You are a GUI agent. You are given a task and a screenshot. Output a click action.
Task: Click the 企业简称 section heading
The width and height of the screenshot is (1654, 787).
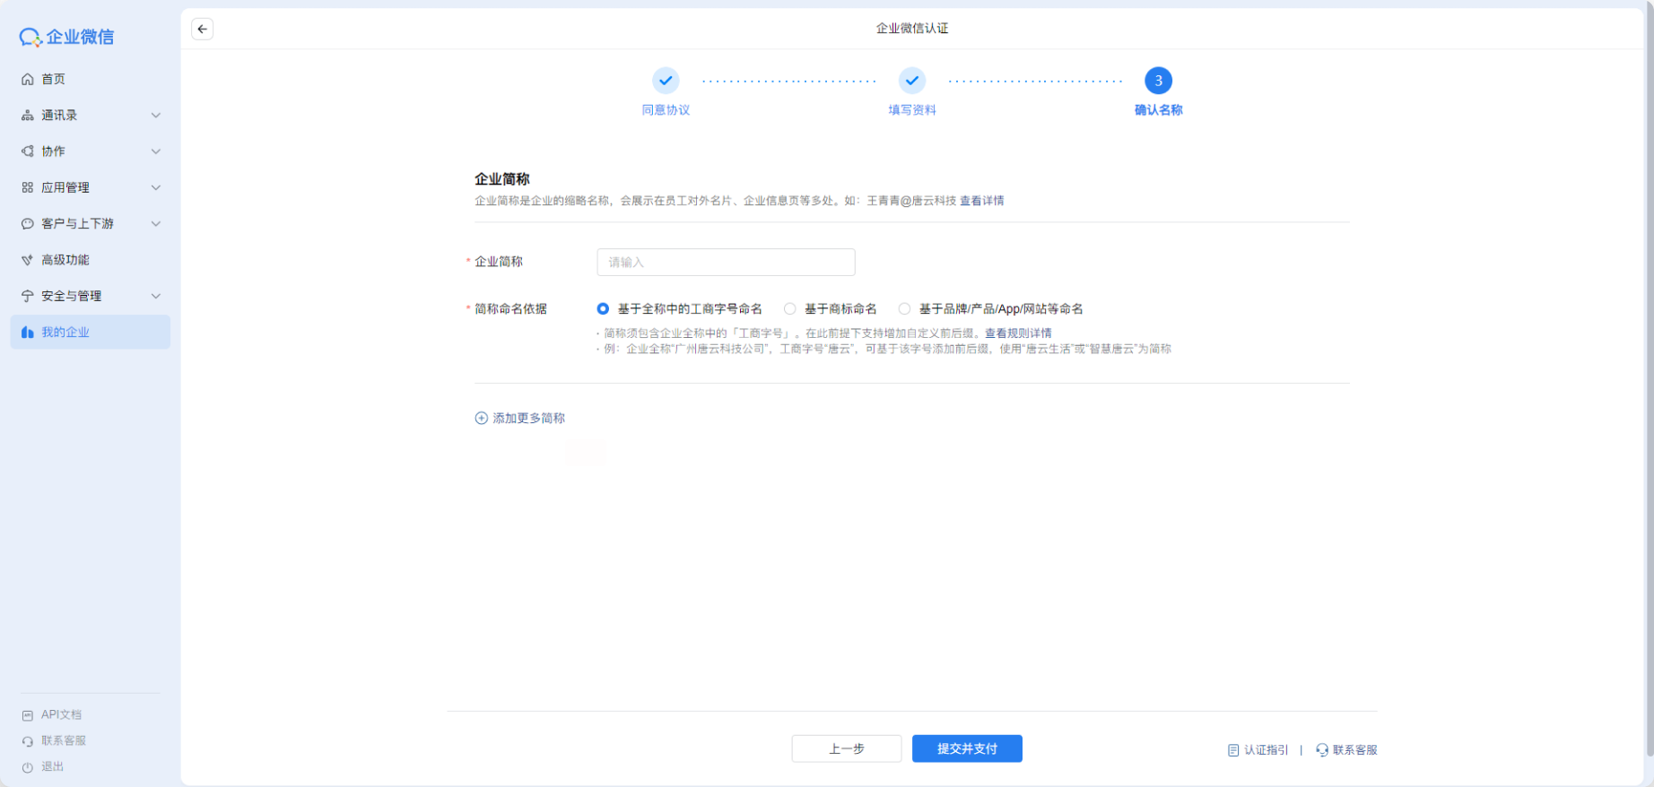click(502, 179)
